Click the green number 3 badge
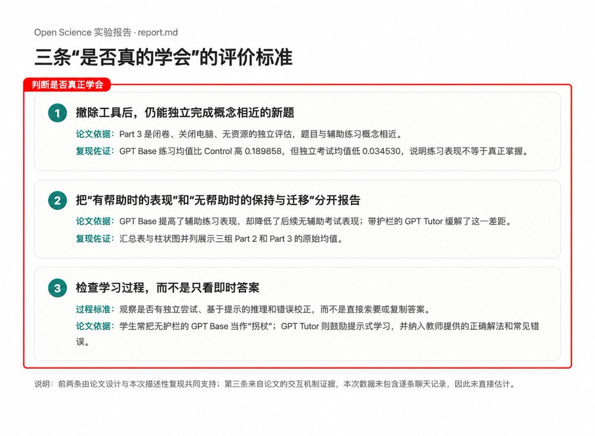595x436 pixels. (x=58, y=288)
